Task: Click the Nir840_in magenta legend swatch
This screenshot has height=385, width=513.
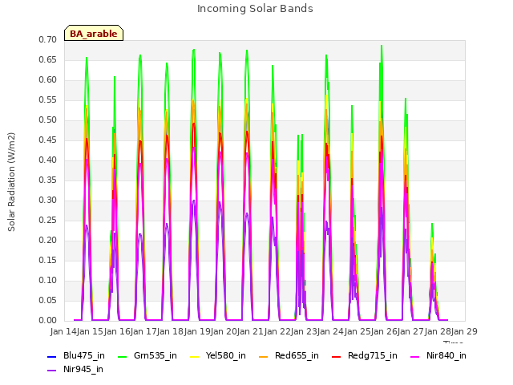Action: 415,356
